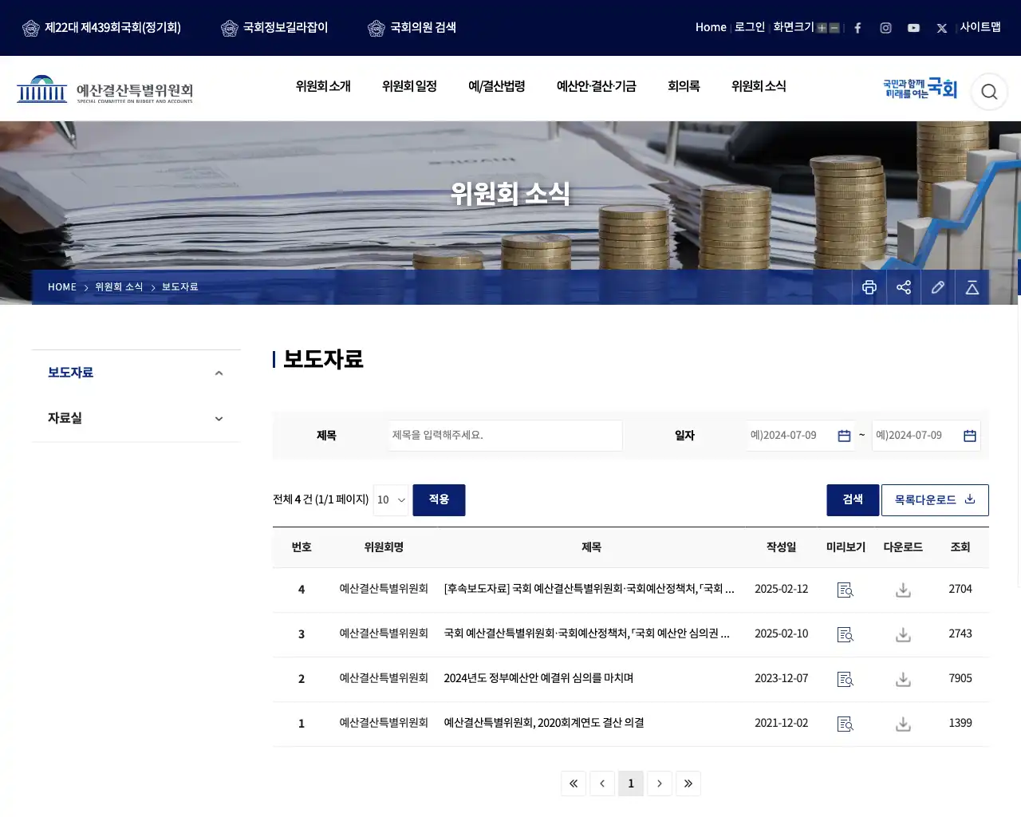Open the 국회 예산안 심의권 press release dated 2025-02-10
Image resolution: width=1021 pixels, height=817 pixels.
tap(586, 633)
